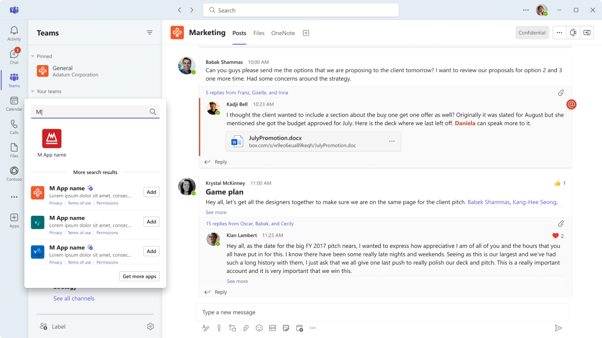Viewport: 602px width, 338px height.
Task: Expand 15 replies from Oscar, Babak, and Cecily
Action: click(x=250, y=224)
